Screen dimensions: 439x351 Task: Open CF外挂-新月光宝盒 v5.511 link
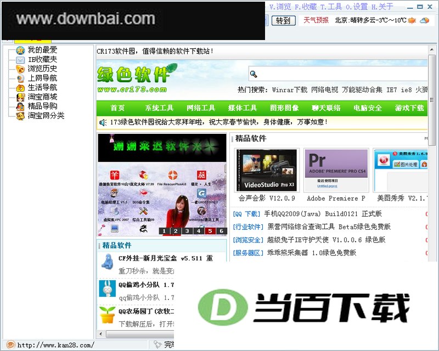click(166, 258)
